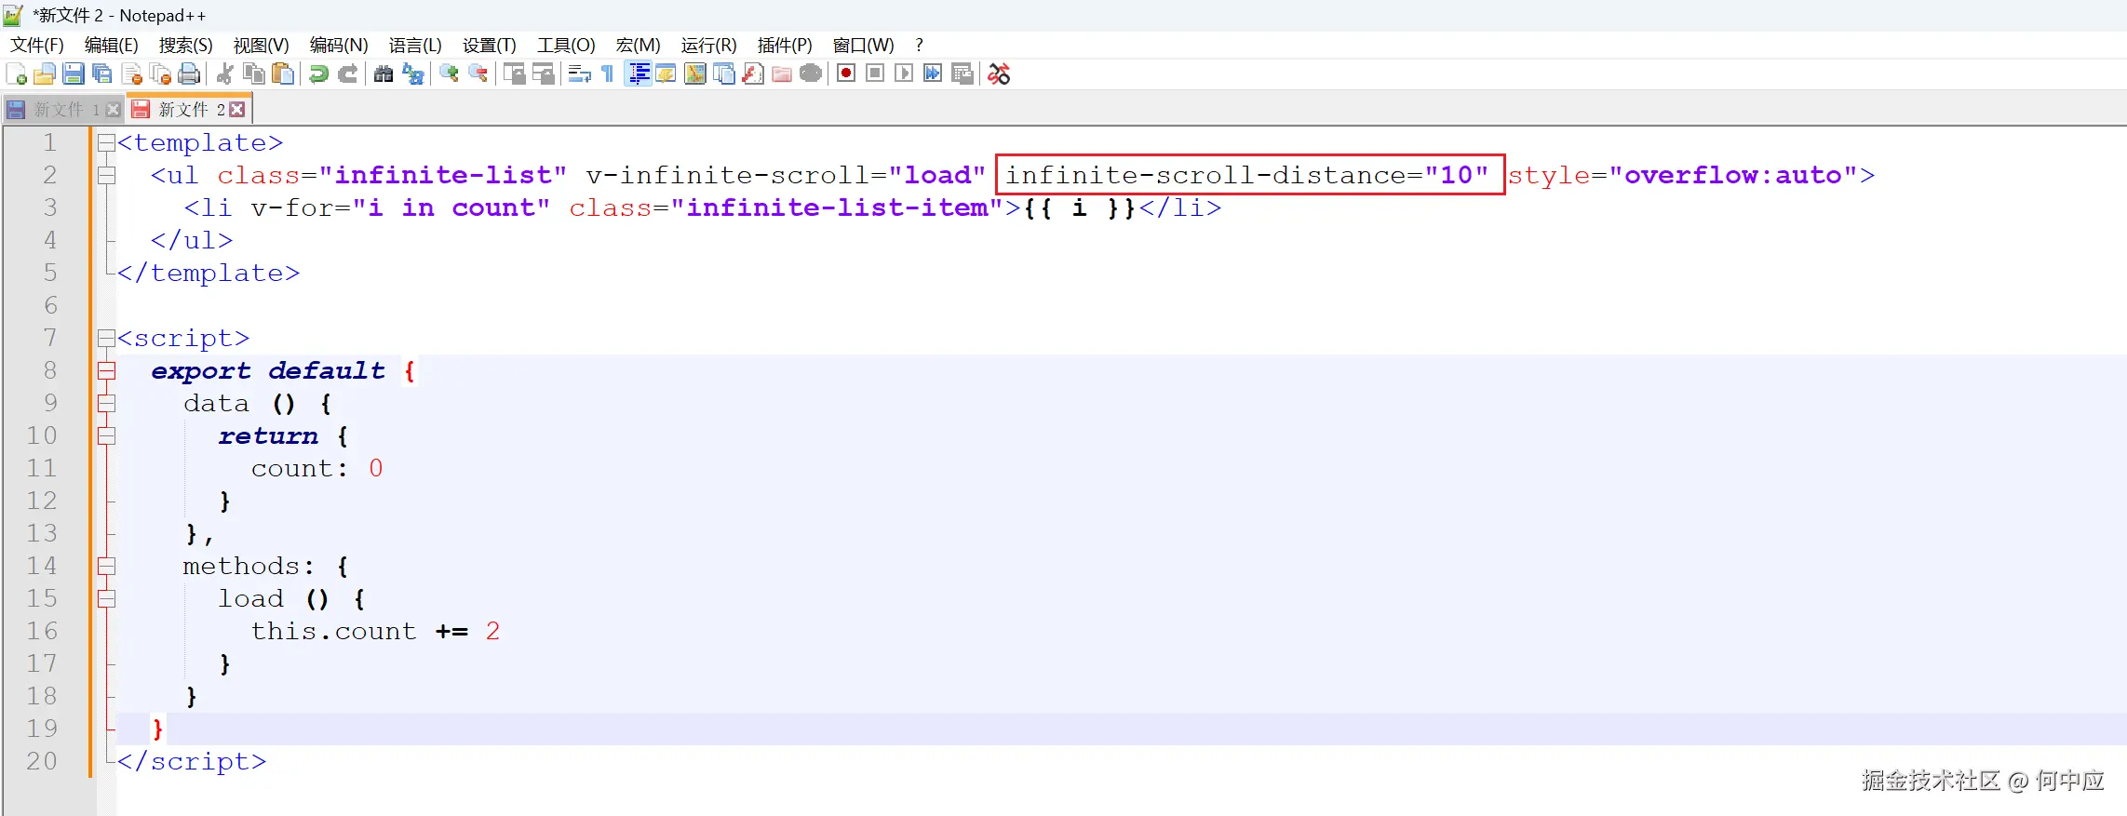Collapse the load () fold on line 15
2127x816 pixels.
(107, 599)
